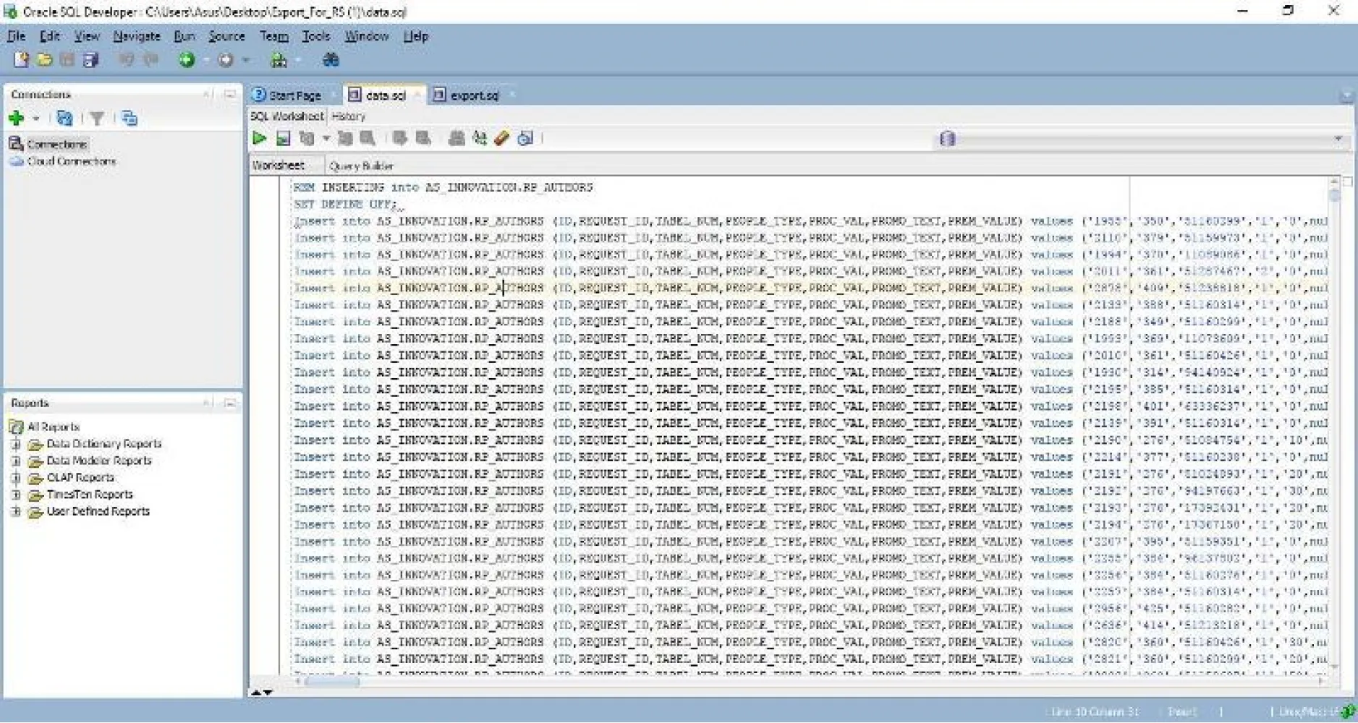Click the Autotrace icon in worksheet toolbar
Viewport: 1358px width, 723px height.
click(344, 138)
